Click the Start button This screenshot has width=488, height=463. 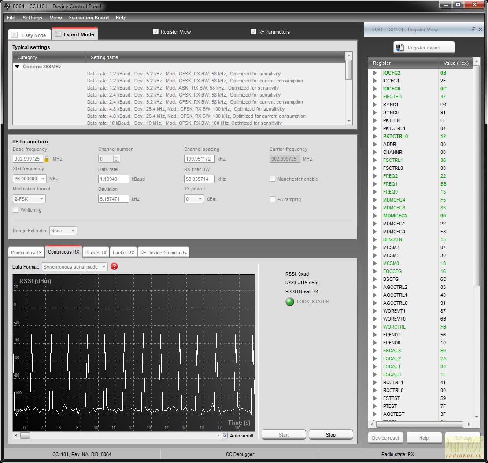[x=284, y=435]
